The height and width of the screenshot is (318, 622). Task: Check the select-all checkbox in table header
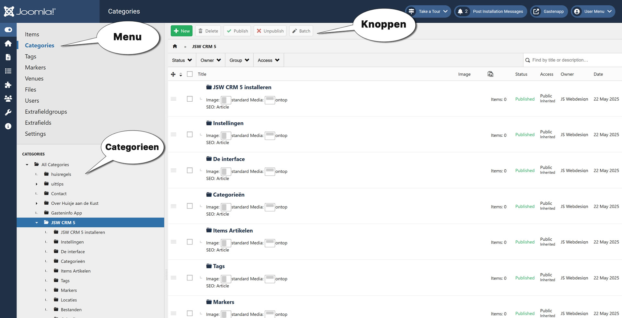click(x=190, y=74)
